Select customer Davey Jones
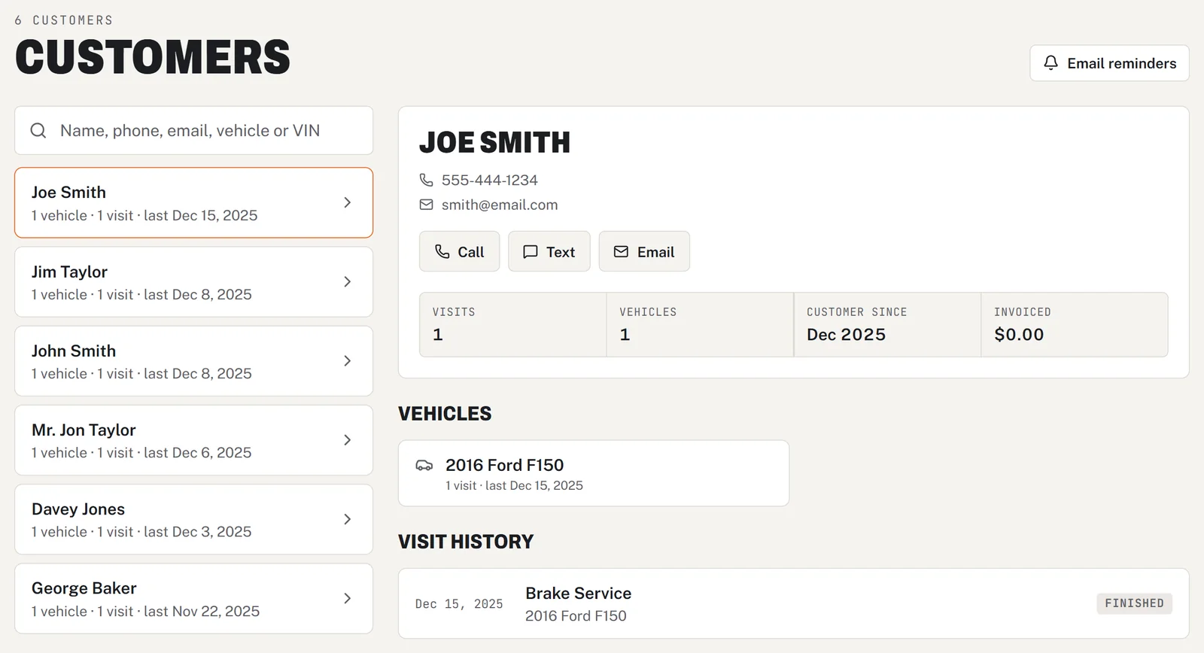This screenshot has height=653, width=1204. pyautogui.click(x=193, y=519)
